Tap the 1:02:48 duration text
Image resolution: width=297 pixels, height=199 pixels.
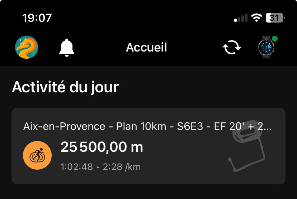click(77, 167)
